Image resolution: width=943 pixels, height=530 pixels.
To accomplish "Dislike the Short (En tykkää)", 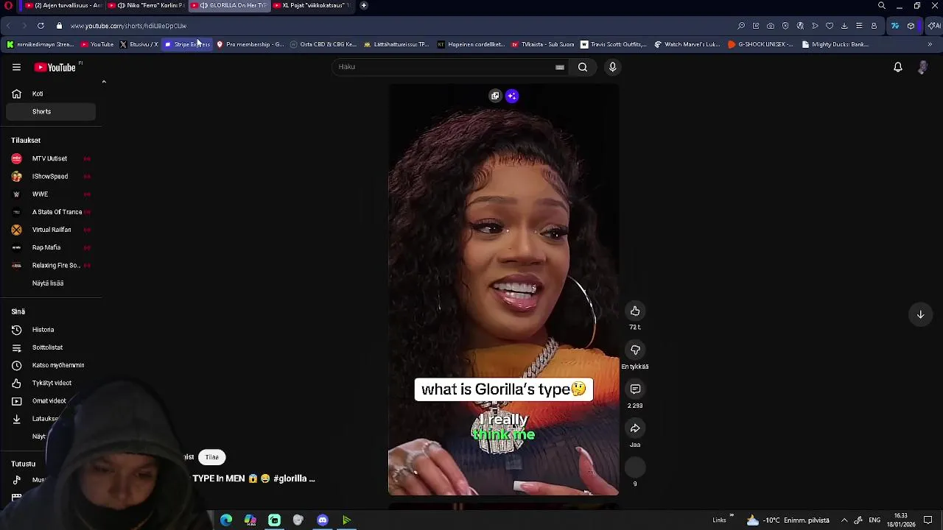I will tap(635, 350).
